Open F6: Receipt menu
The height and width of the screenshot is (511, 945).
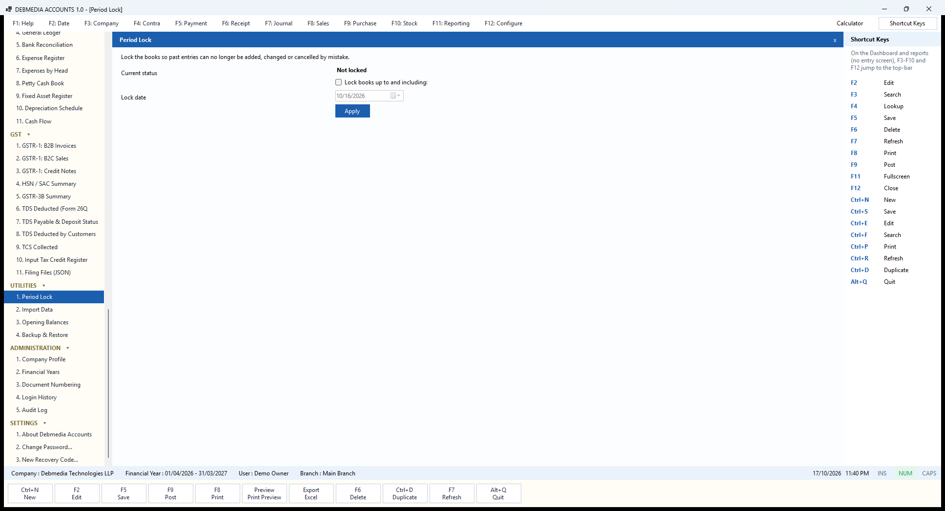[x=236, y=23]
